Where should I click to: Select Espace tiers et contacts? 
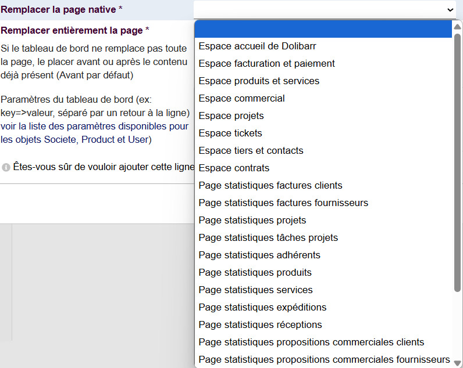pos(251,151)
